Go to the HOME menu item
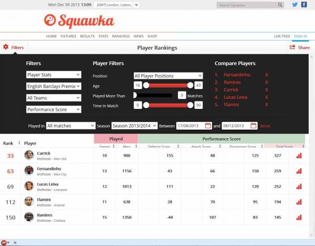The height and width of the screenshot is (246, 315). click(x=51, y=36)
